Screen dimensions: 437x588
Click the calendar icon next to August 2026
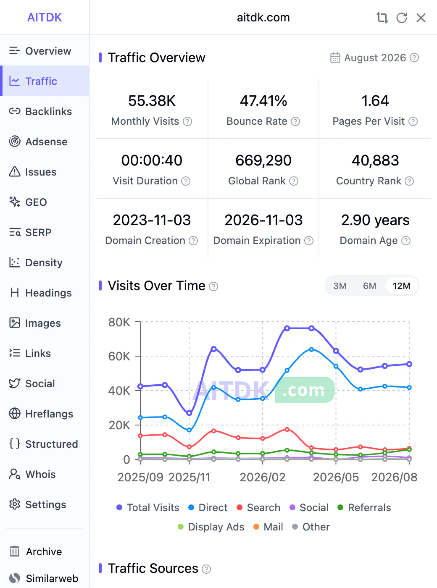point(335,58)
